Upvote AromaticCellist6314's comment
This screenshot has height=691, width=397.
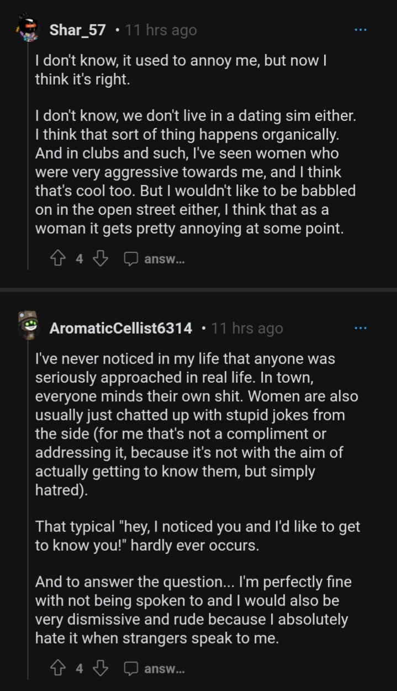[x=57, y=668]
